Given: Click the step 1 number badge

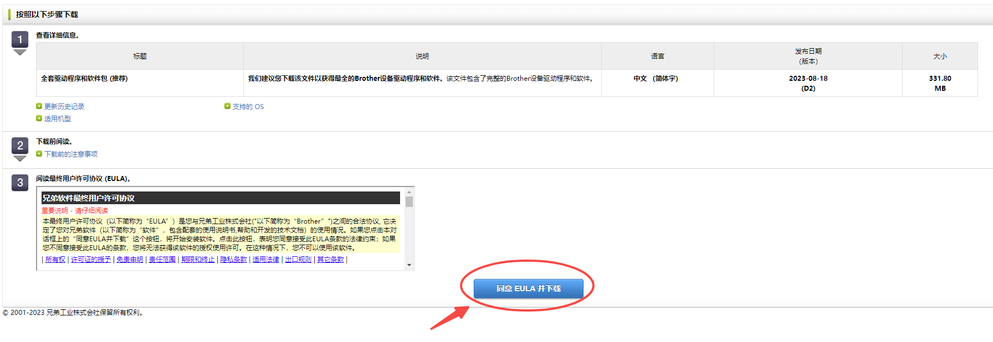Looking at the screenshot, I should click(x=20, y=39).
